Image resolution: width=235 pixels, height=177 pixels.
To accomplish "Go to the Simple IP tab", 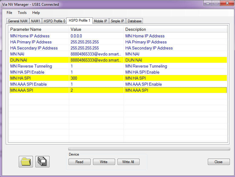I will pyautogui.click(x=117, y=21).
